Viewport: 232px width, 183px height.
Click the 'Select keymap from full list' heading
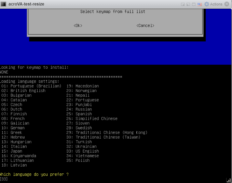coord(113,12)
